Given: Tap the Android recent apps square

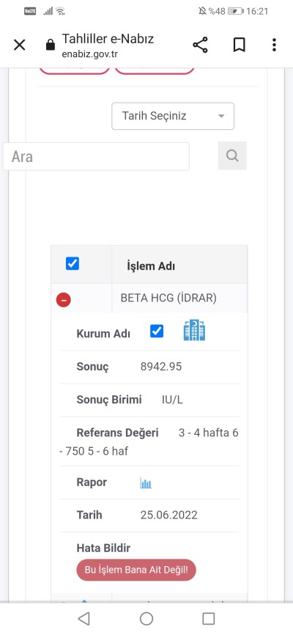Looking at the screenshot, I should (209, 618).
